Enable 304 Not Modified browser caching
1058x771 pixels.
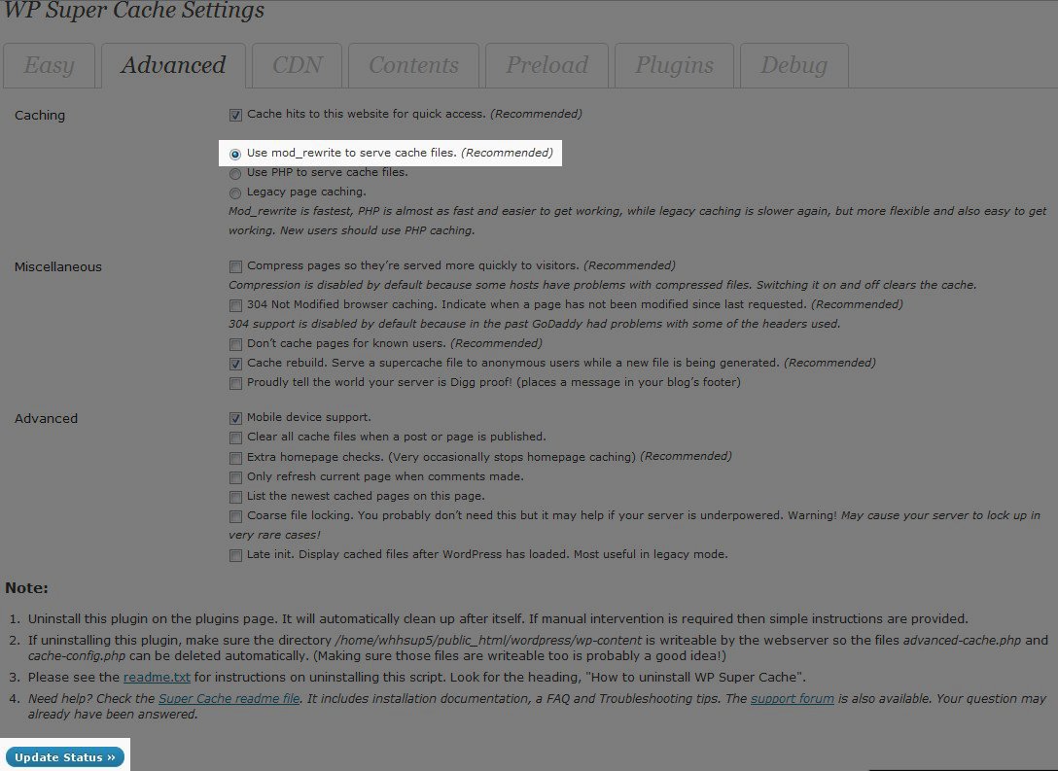click(235, 304)
